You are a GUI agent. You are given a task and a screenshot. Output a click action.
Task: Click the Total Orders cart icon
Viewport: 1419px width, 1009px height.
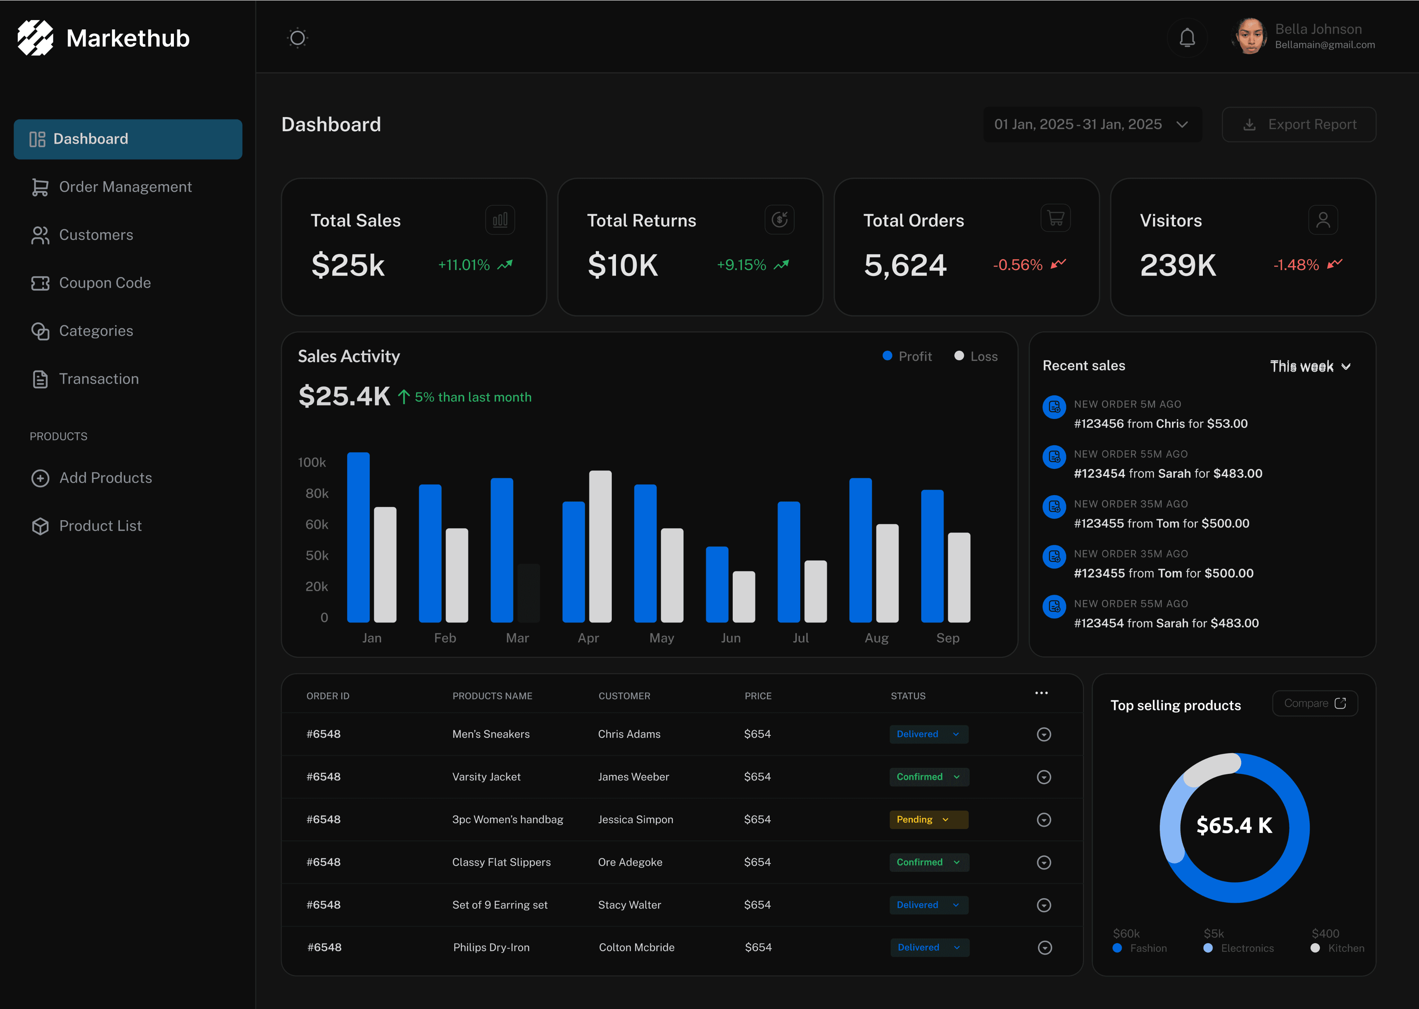1055,219
